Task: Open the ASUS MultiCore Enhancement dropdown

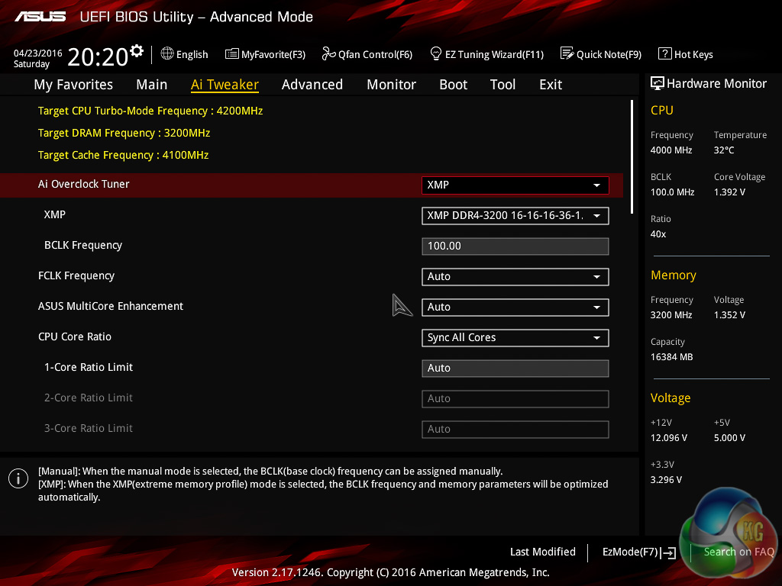Action: click(x=515, y=307)
